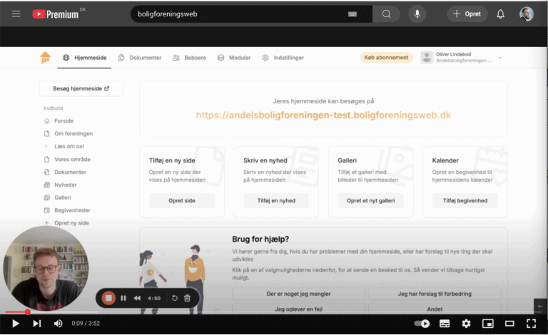Select Vores område in sidebar
548x335 pixels.
(72, 159)
